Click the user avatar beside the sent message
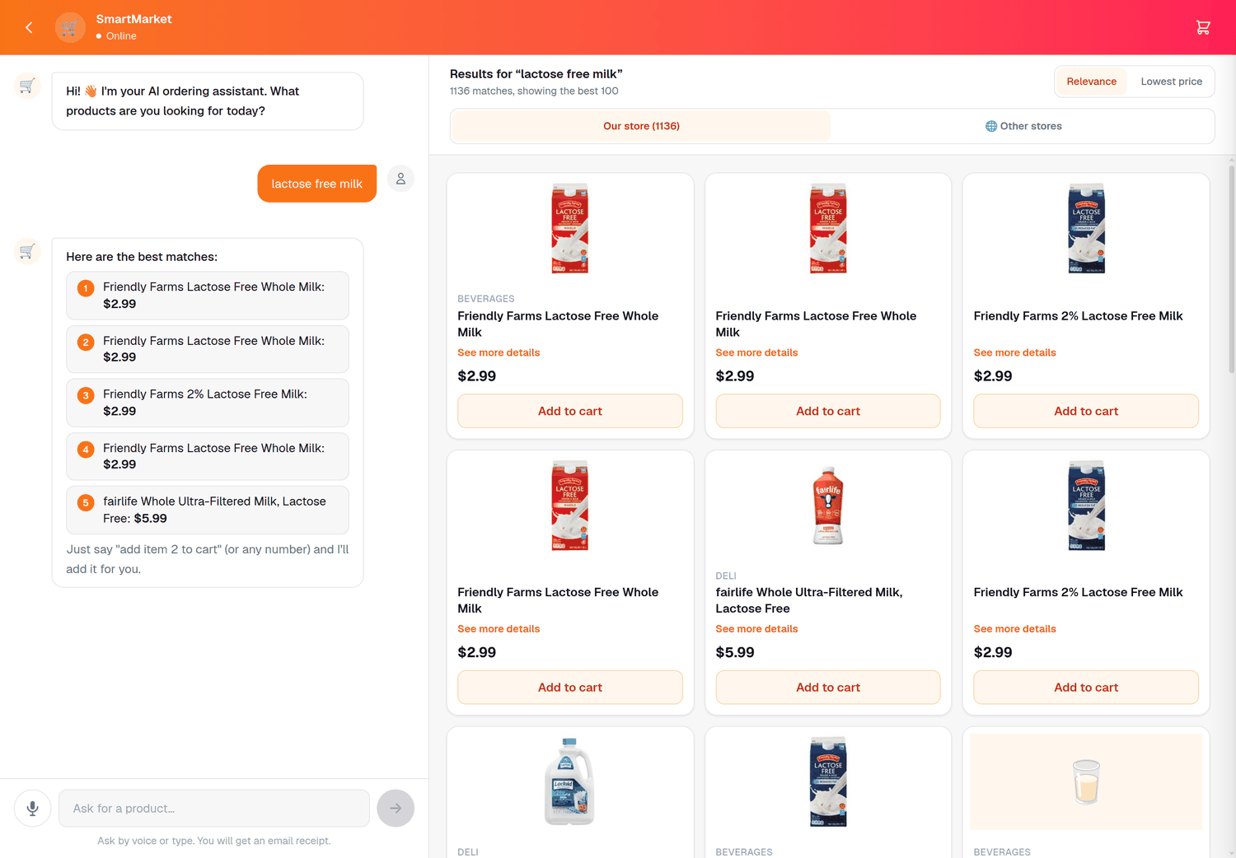Screen dimensions: 1236x858 coord(400,179)
